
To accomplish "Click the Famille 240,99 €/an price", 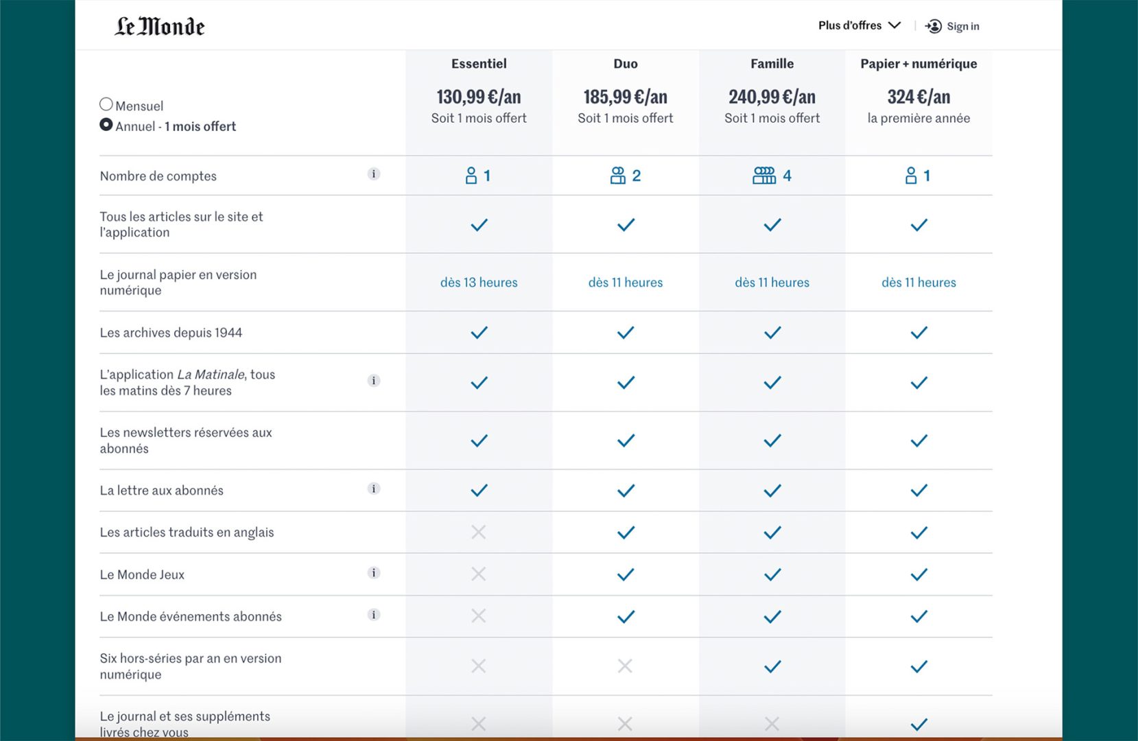I will point(772,97).
